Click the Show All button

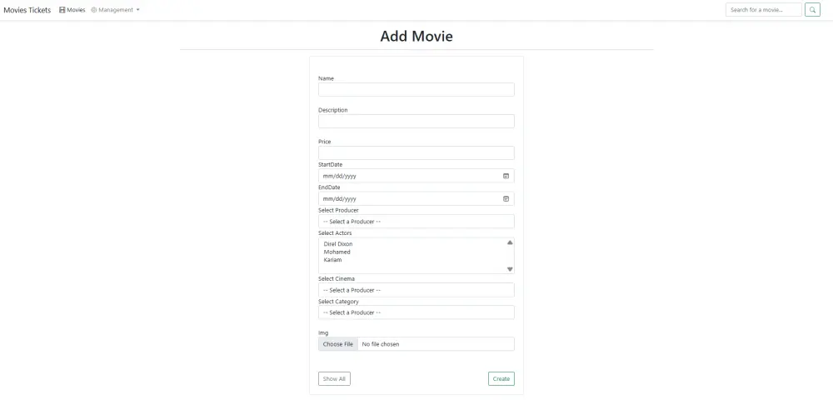tap(334, 379)
